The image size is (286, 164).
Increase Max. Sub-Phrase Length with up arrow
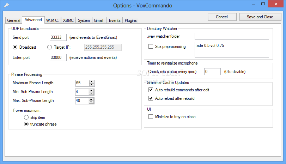[x=91, y=99]
